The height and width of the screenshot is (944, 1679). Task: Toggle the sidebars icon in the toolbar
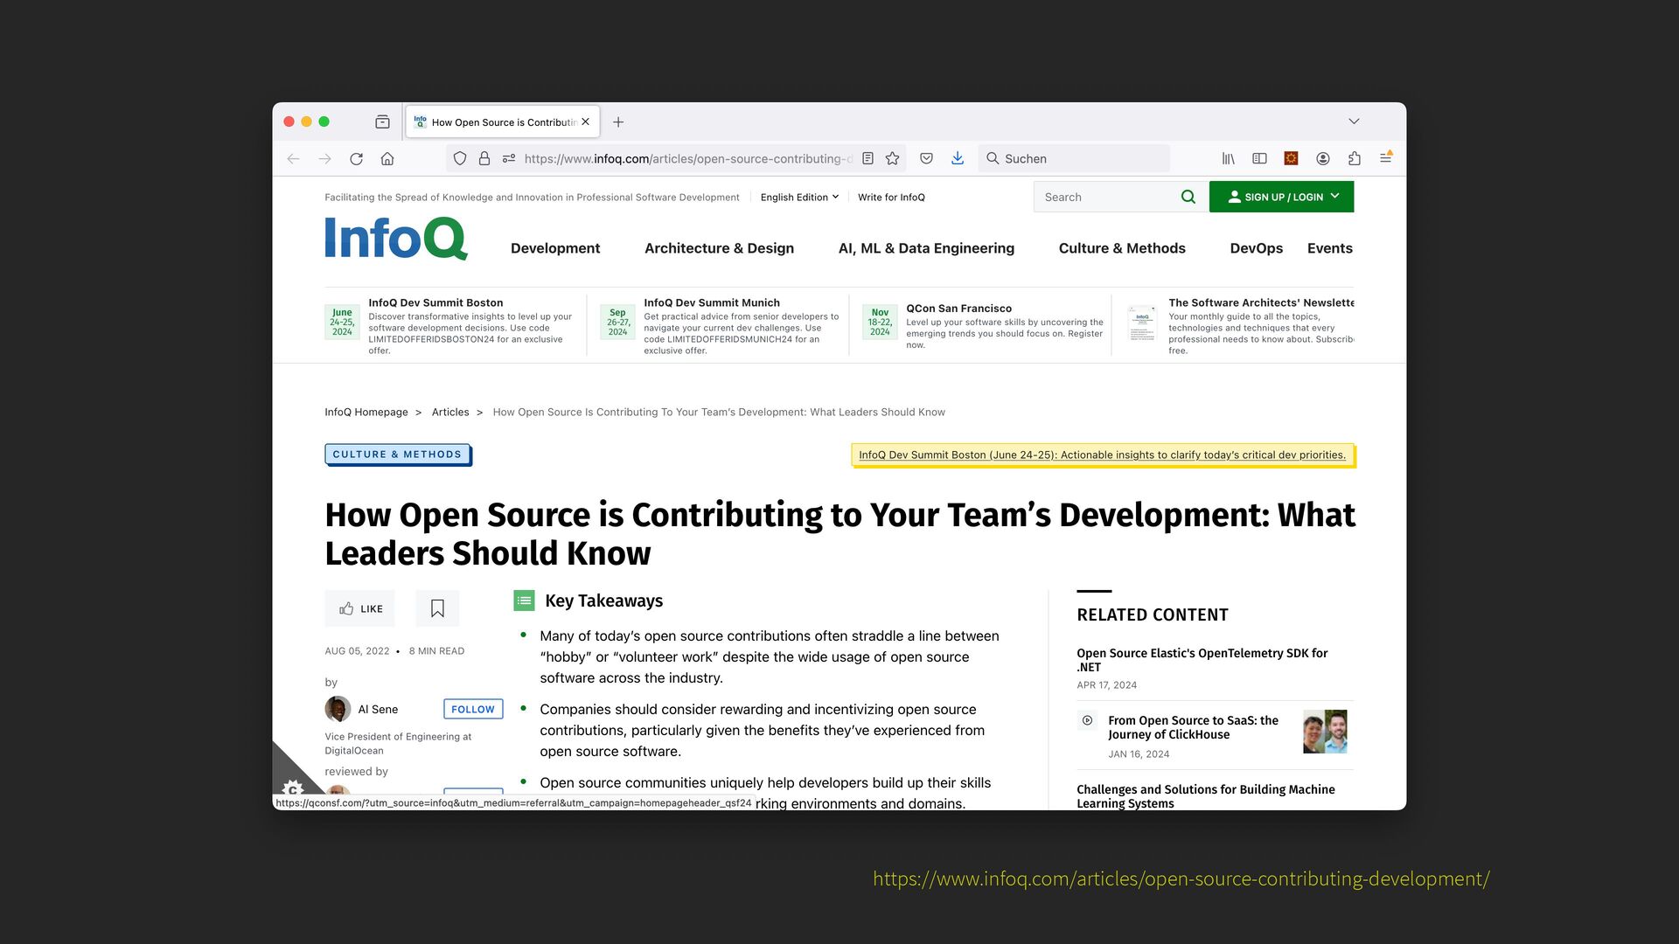1259,158
